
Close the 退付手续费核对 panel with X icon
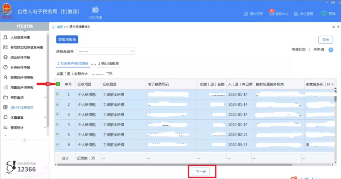[338, 27]
